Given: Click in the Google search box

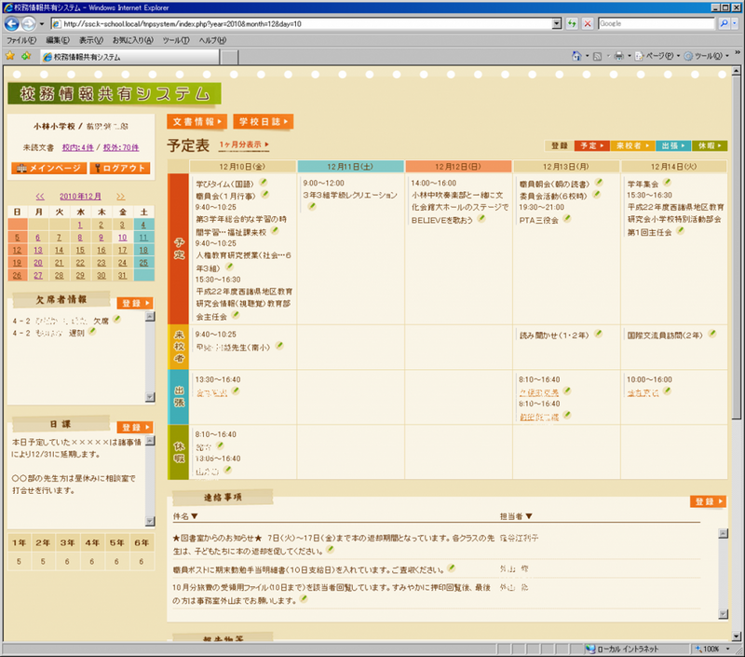Looking at the screenshot, I should (x=654, y=23).
